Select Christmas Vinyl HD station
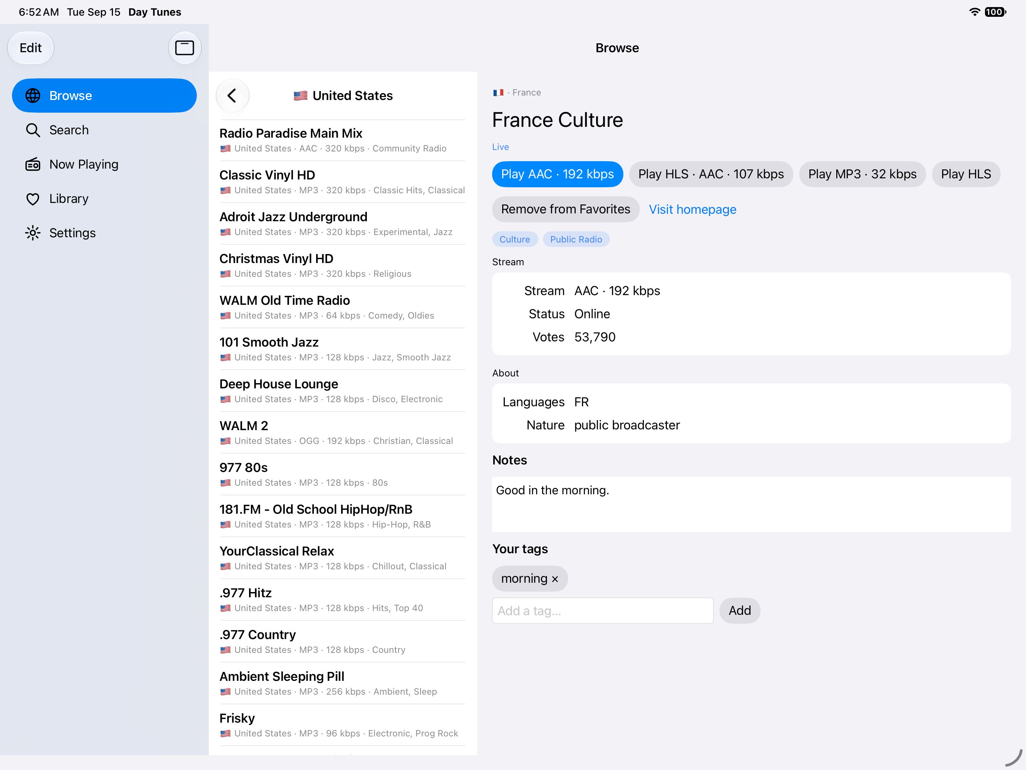Image resolution: width=1026 pixels, height=770 pixels. pos(342,266)
